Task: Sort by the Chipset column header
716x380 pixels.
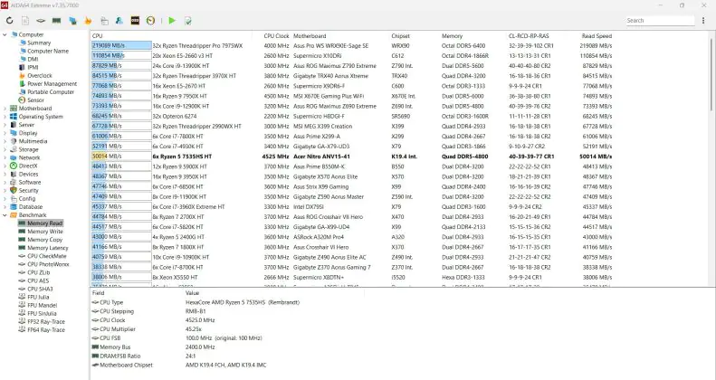Action: coord(400,36)
